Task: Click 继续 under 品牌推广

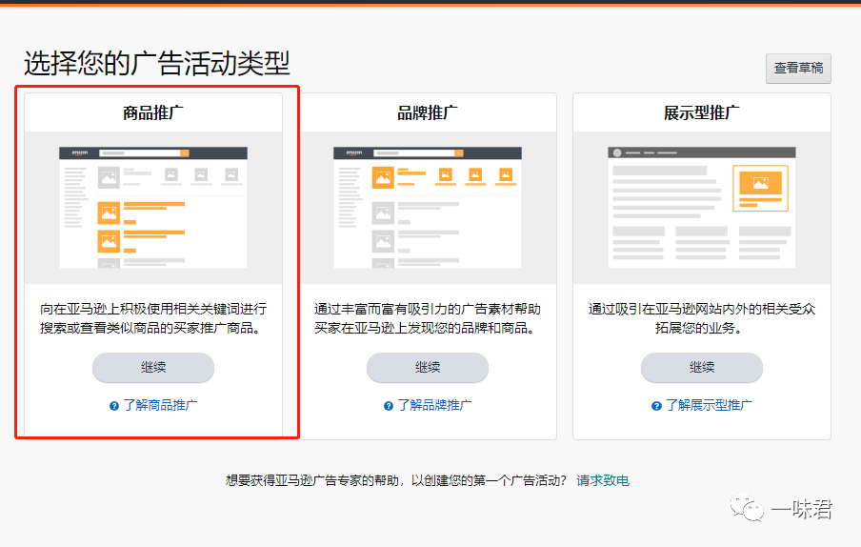Action: tap(428, 368)
